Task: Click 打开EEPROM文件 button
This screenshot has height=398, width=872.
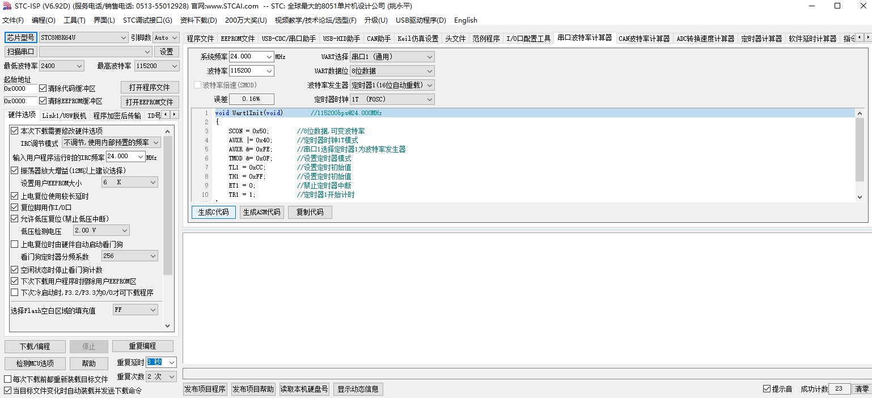Action: 150,102
